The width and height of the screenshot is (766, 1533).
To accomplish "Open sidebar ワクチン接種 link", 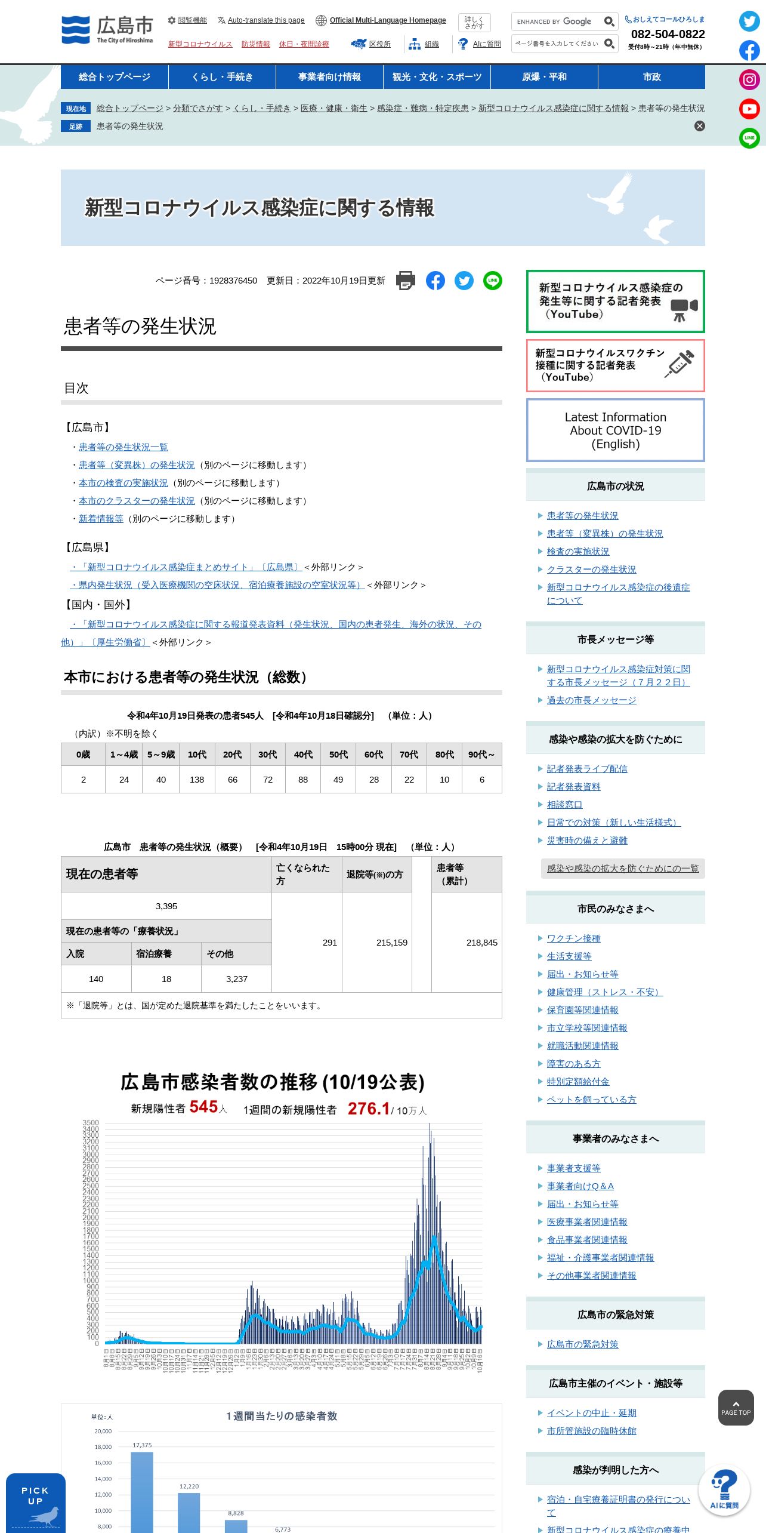I will [574, 938].
